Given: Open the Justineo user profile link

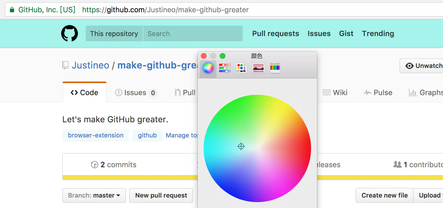Looking at the screenshot, I should pos(90,65).
